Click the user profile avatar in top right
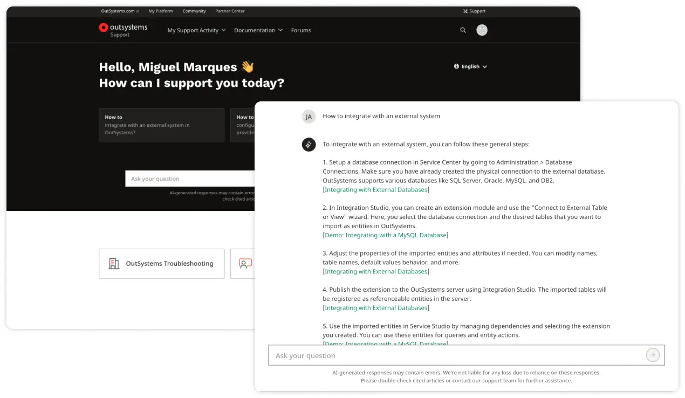Viewport: 685px width, 398px height. coord(482,30)
